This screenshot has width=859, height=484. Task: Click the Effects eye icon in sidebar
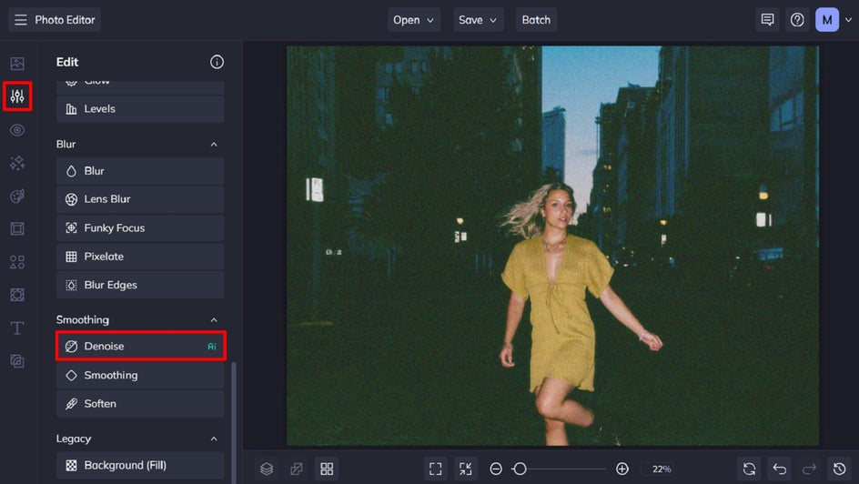click(17, 130)
